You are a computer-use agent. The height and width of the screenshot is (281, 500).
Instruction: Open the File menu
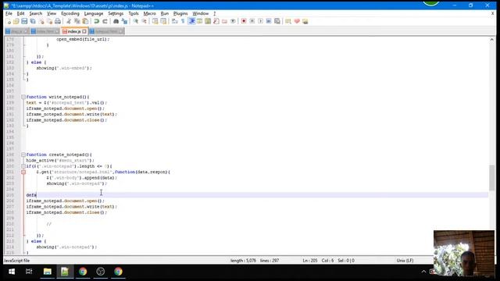coord(9,13)
